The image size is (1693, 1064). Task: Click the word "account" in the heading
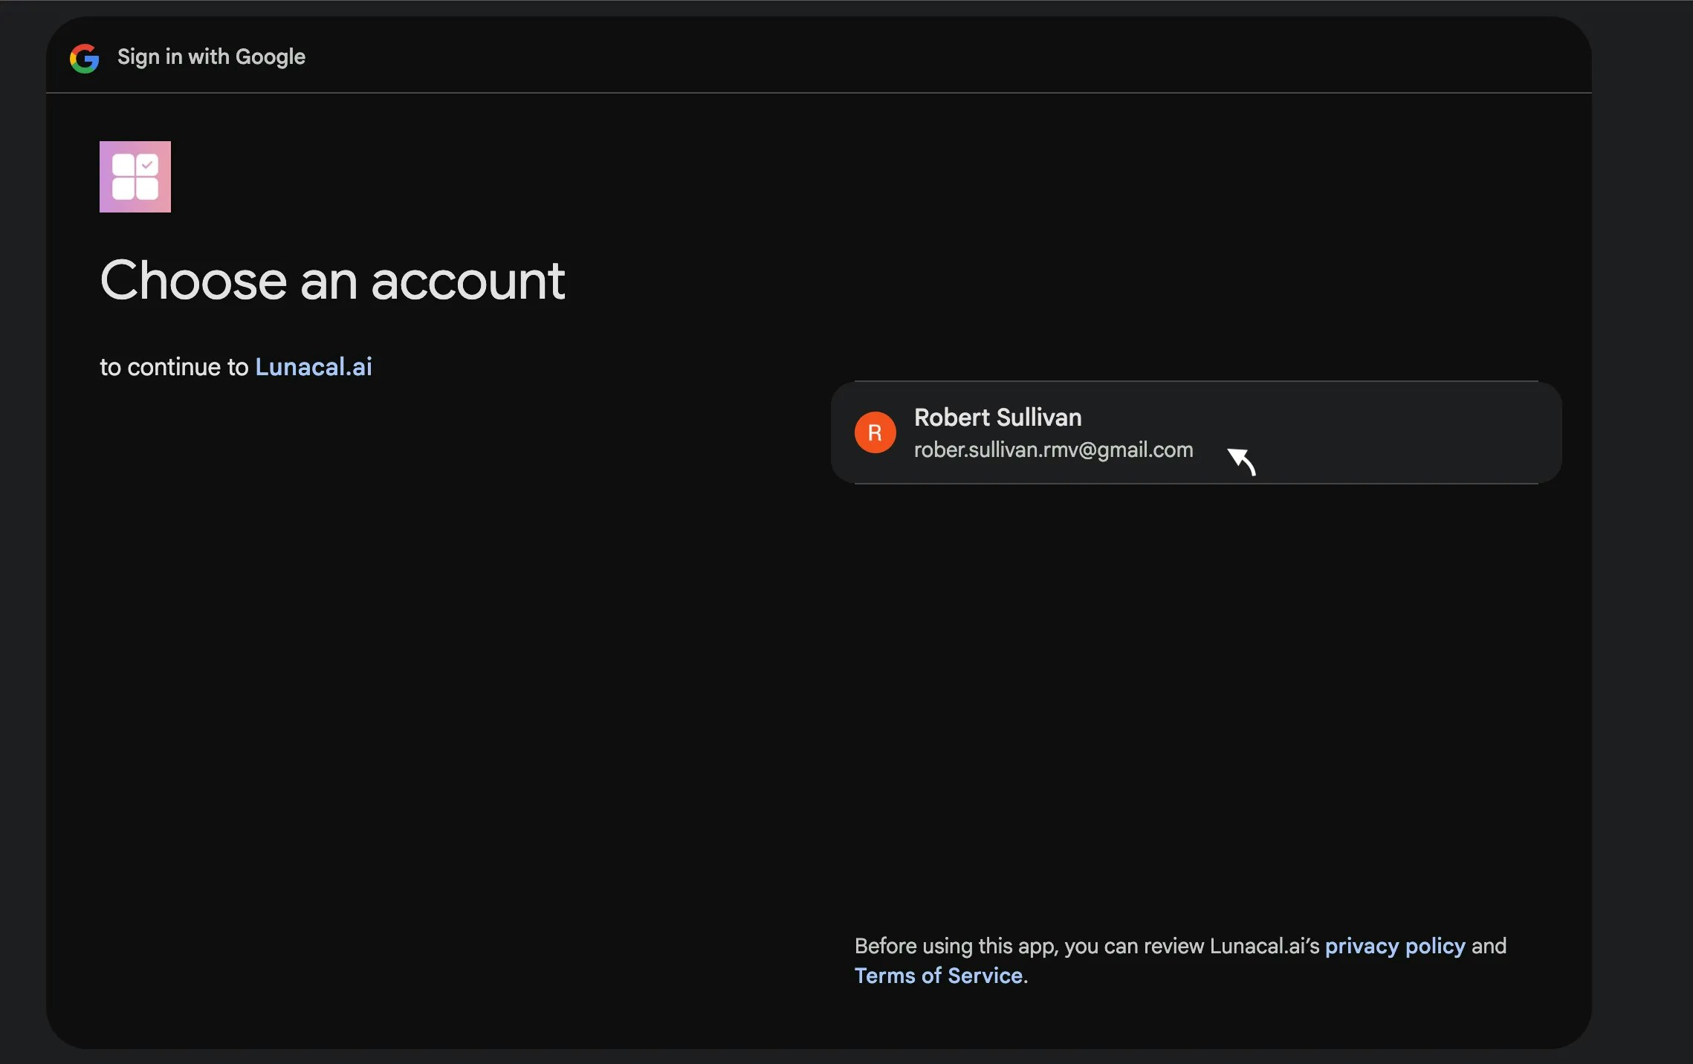[467, 281]
